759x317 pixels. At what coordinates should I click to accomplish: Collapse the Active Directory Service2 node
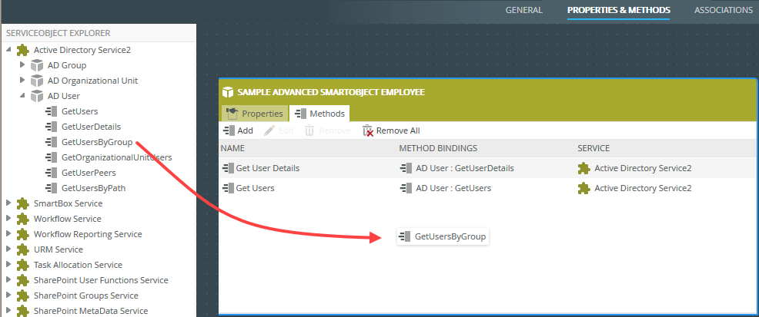click(x=9, y=50)
